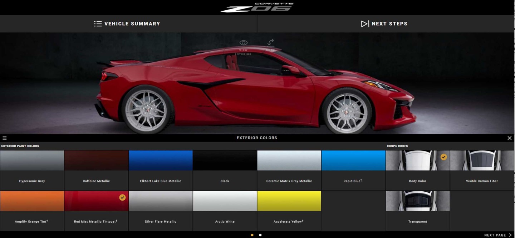Go to Next Steps
This screenshot has height=238, width=515.
coord(384,24)
